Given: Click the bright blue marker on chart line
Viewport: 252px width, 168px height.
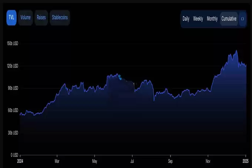Looking at the screenshot, I should click(119, 77).
